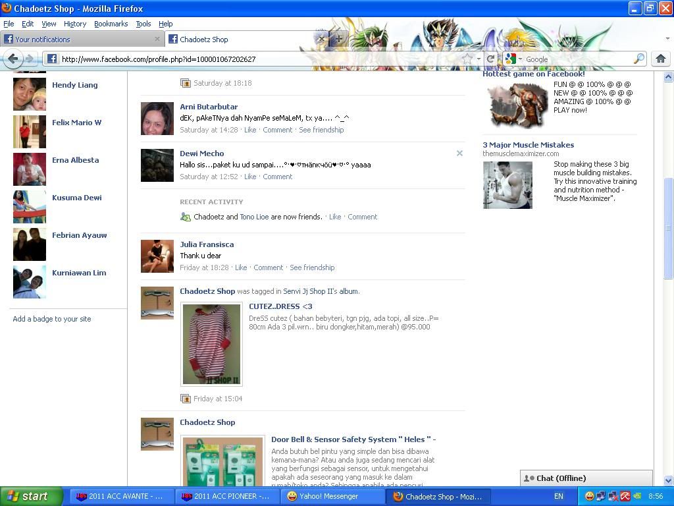The height and width of the screenshot is (506, 674).
Task: Click the EN language indicator in the taskbar
Action: [x=558, y=496]
